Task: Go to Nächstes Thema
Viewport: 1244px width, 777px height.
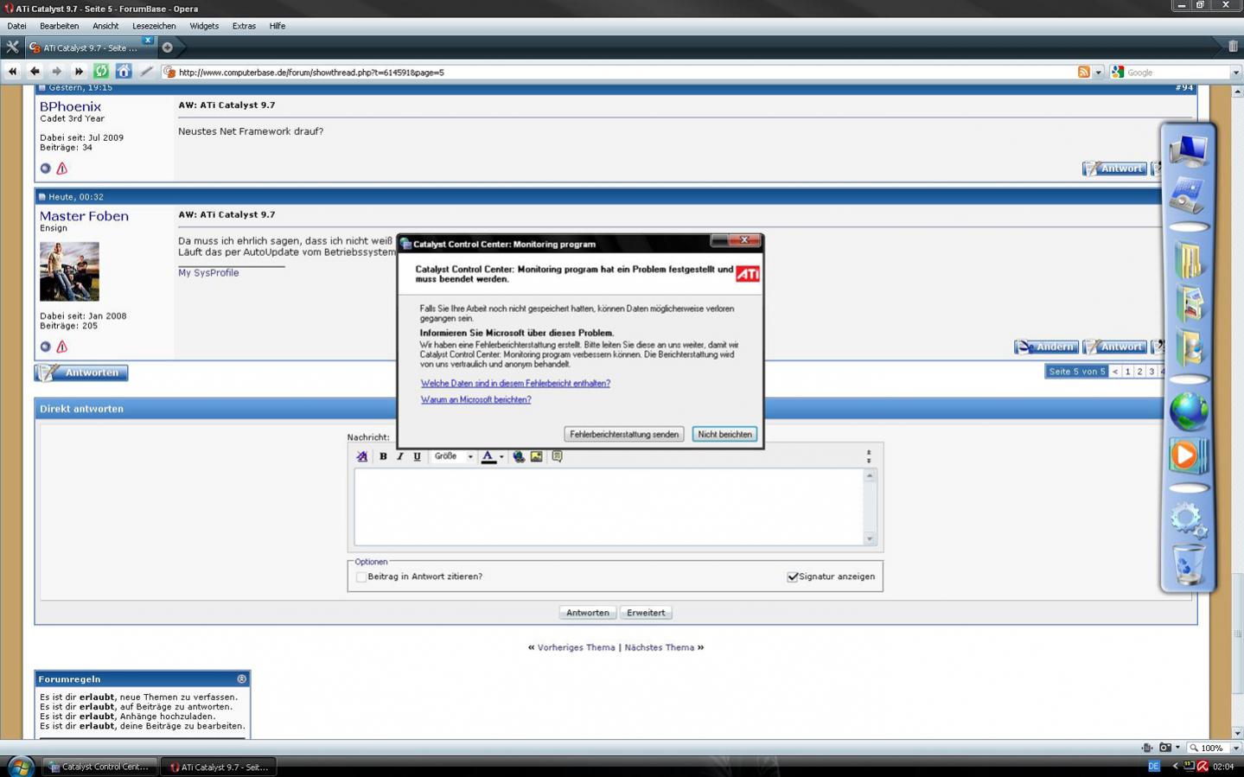Action: point(659,647)
